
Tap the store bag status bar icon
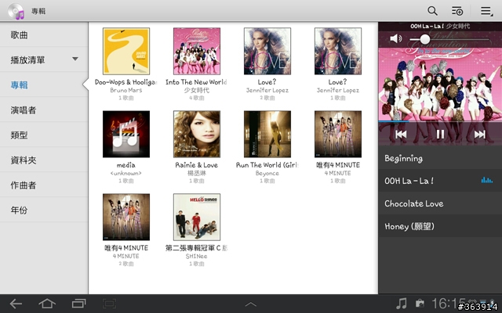tap(420, 304)
